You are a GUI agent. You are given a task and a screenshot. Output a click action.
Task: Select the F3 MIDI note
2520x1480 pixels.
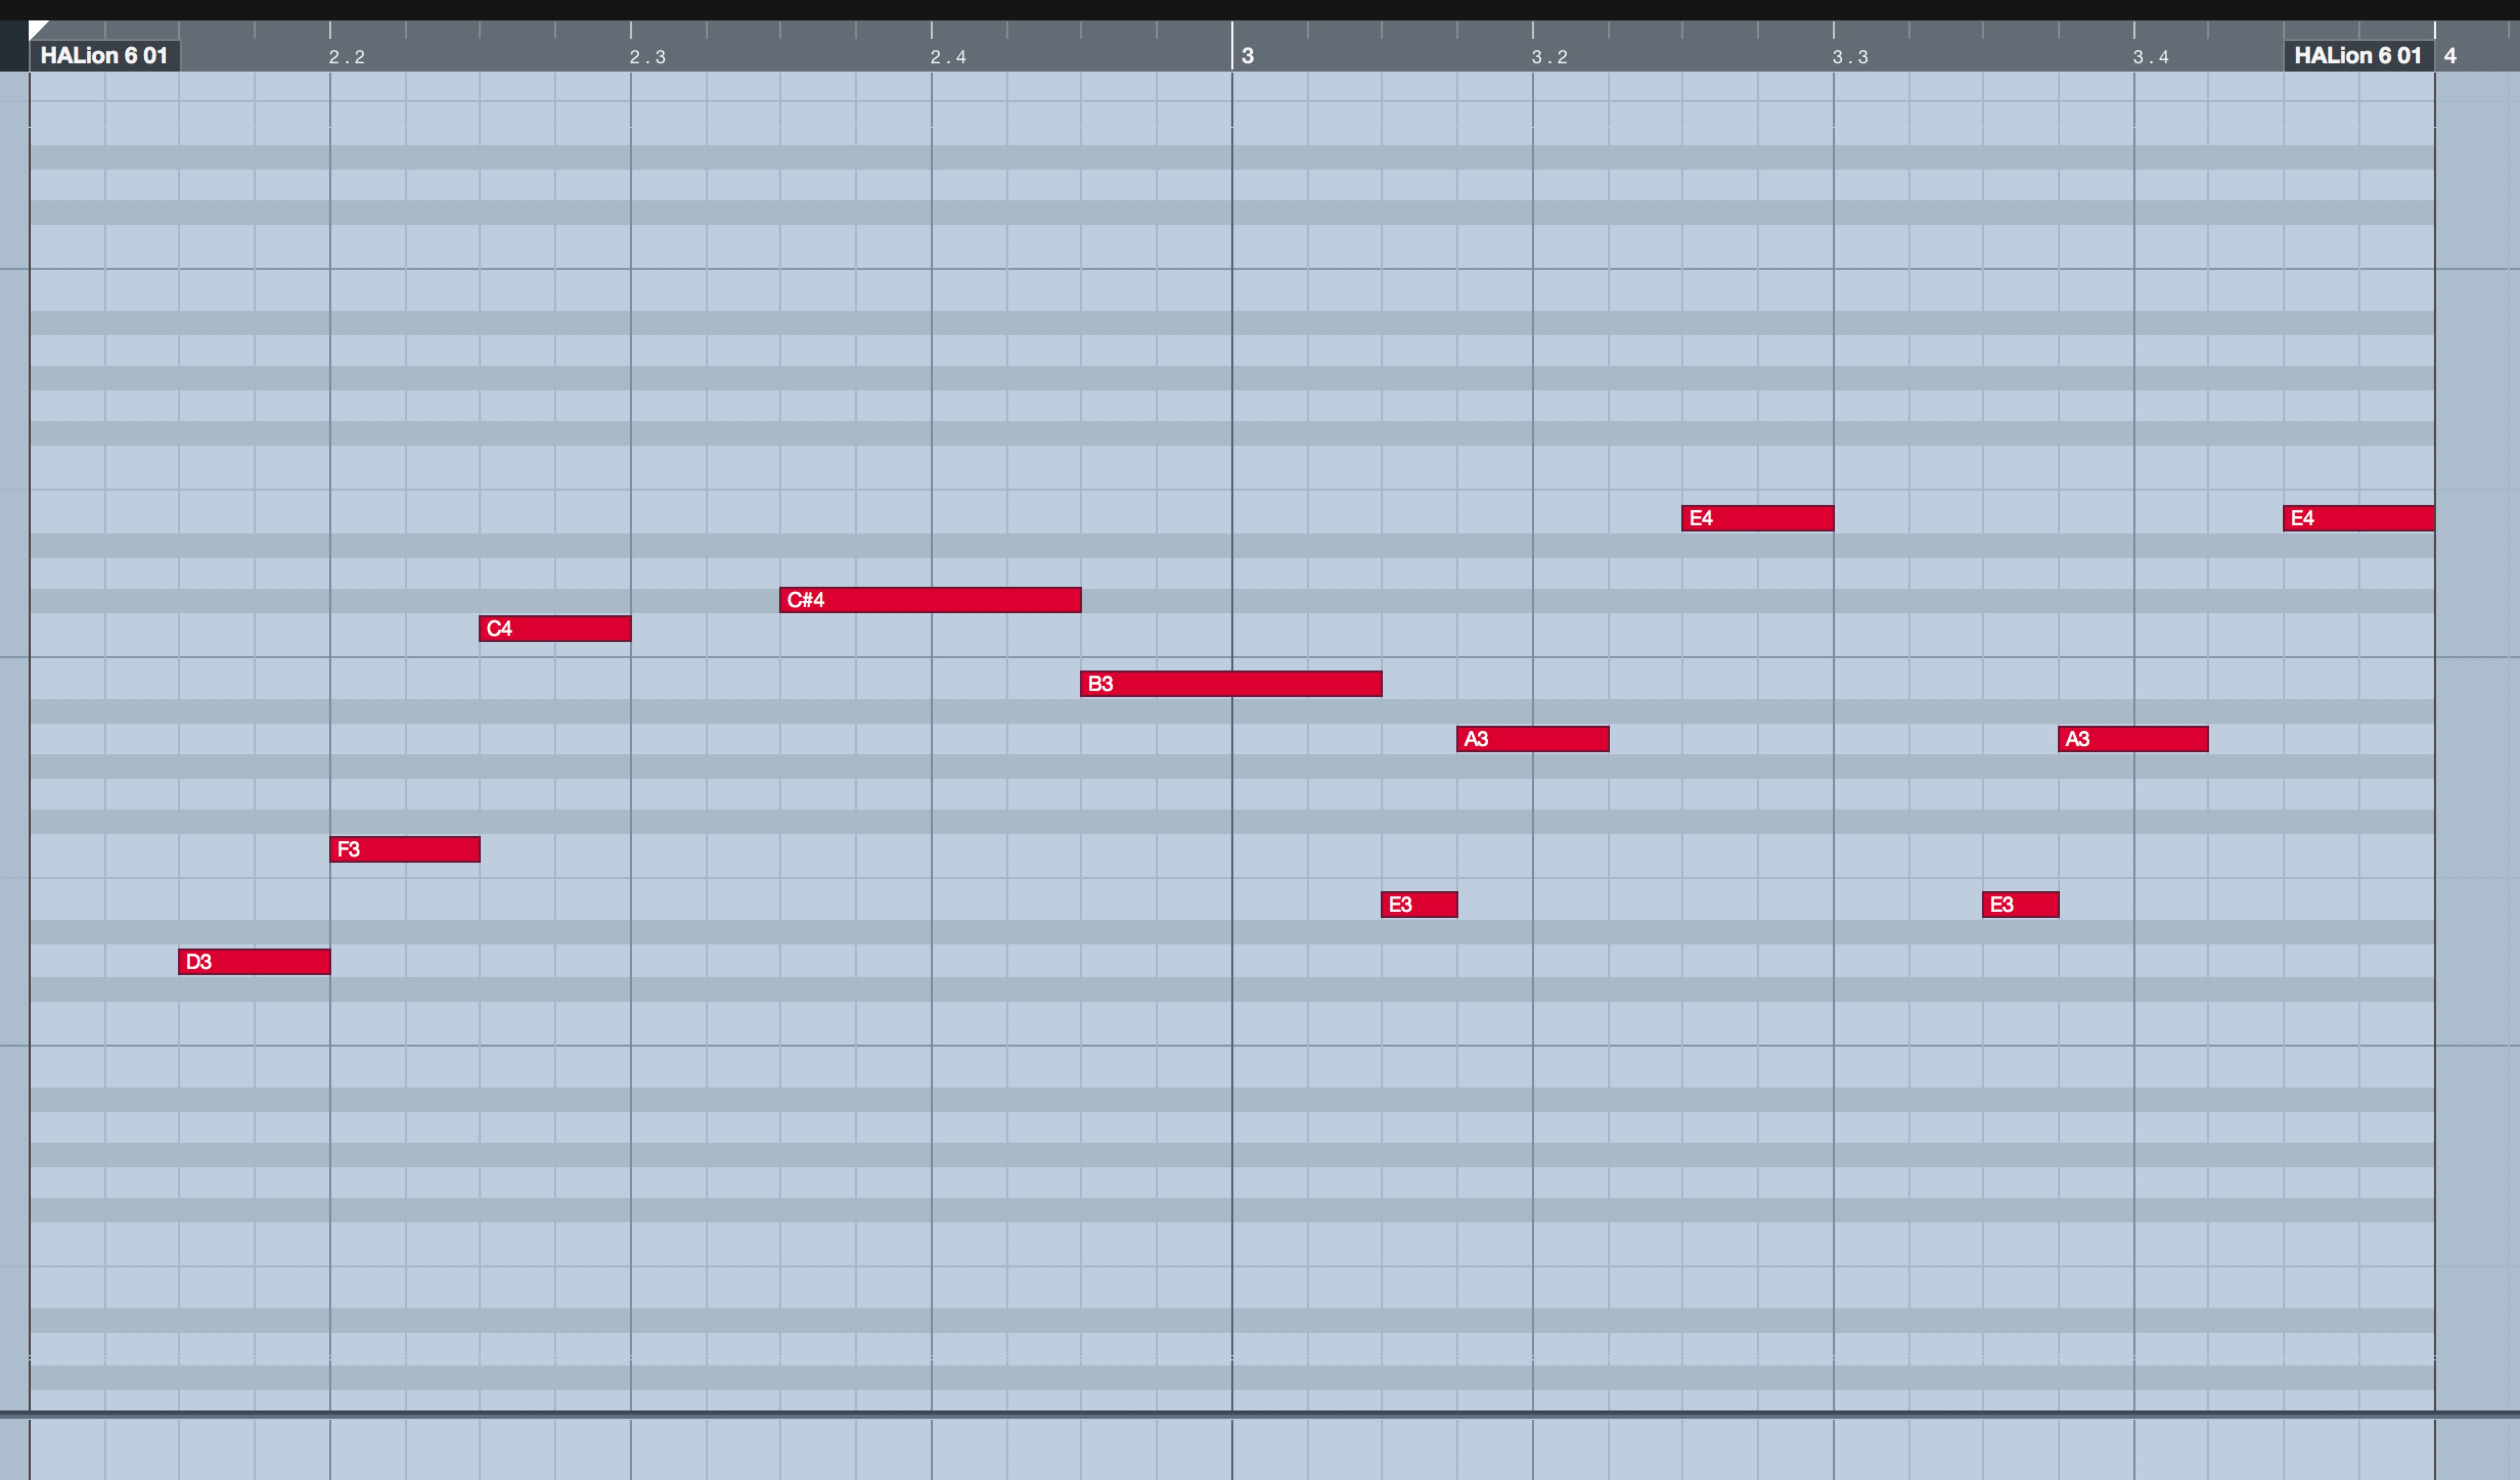point(405,849)
